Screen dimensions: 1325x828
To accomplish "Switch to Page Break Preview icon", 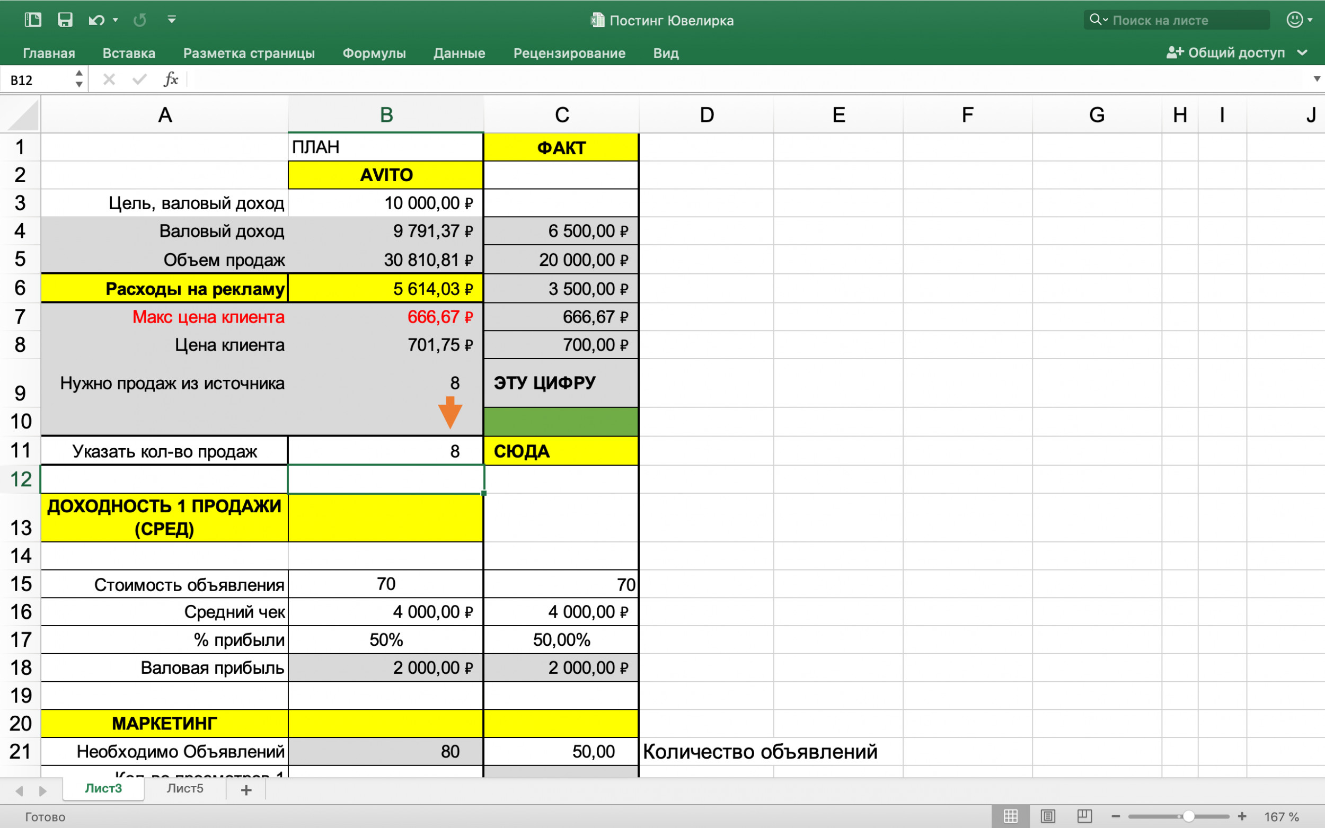I will [1084, 816].
